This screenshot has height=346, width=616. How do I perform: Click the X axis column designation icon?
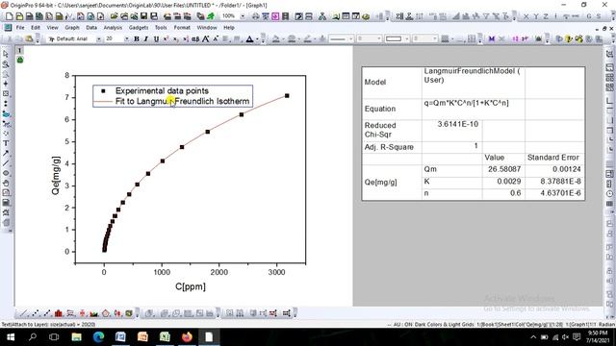526,16
